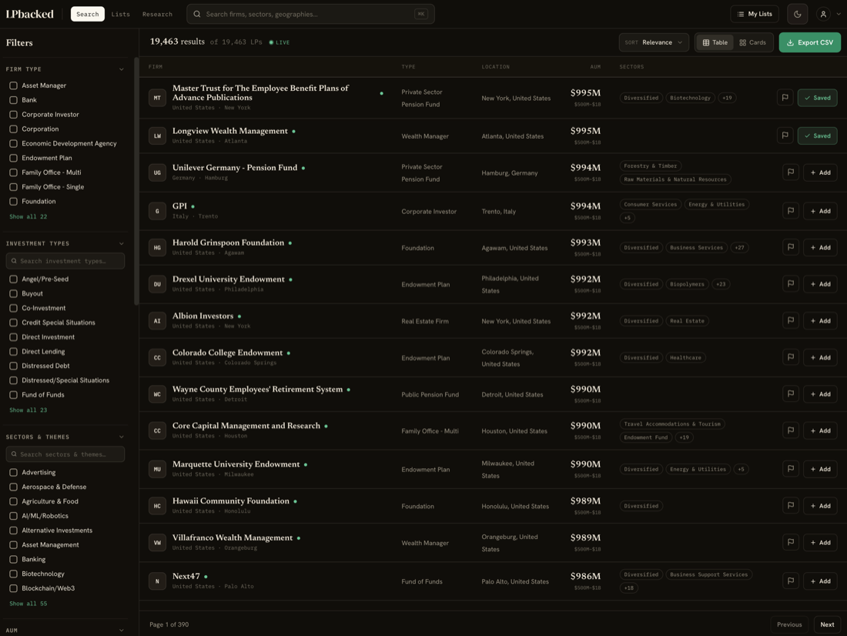The image size is (847, 636).
Task: Go to the Next page
Action: (826, 624)
